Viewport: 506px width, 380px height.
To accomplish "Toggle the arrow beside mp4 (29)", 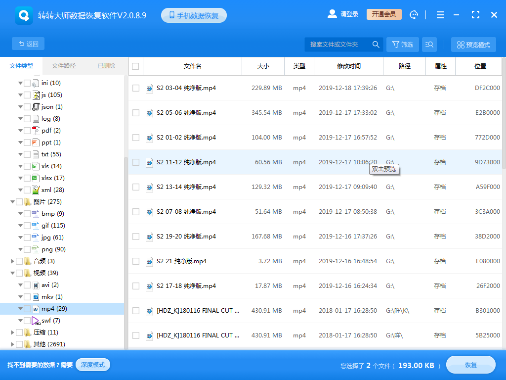I will (x=20, y=309).
